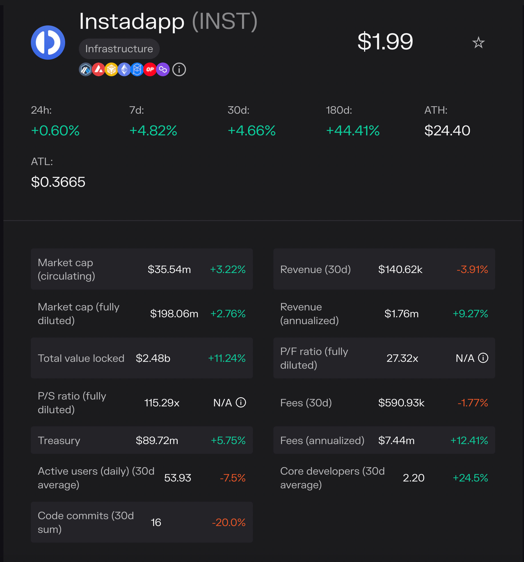Click the -20.0% code commits change
Viewport: 524px width, 562px height.
[229, 522]
